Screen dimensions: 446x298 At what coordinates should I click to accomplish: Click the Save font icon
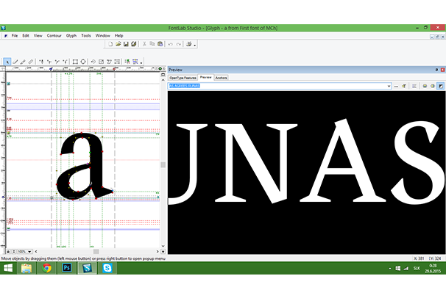(x=126, y=44)
